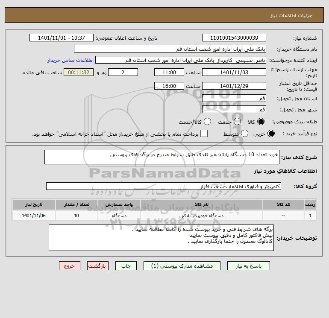Screen dimensions: 329x318
Task: Click the response deadline date 1401/11/03
Action: [234, 72]
